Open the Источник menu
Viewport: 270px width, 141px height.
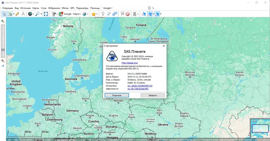click(x=26, y=8)
